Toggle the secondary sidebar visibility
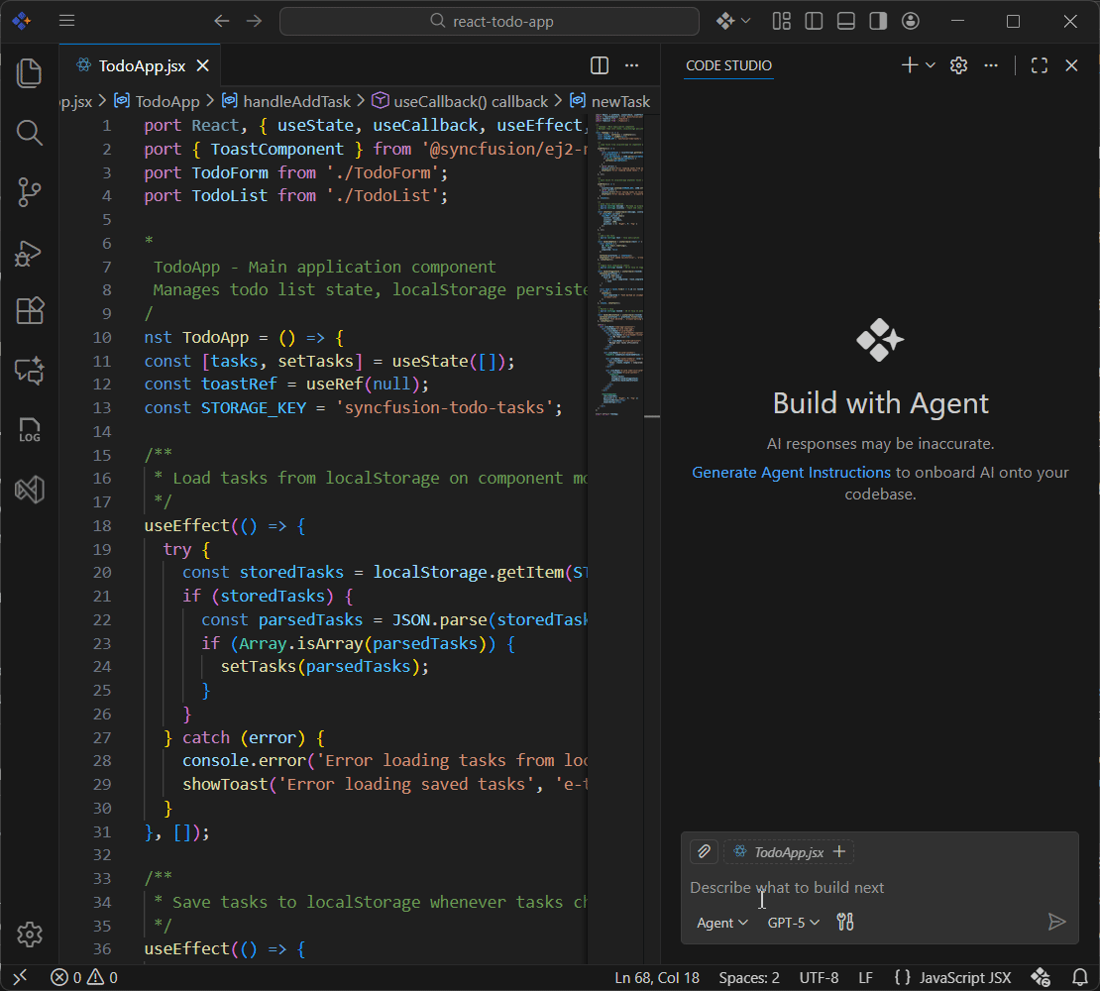1100x991 pixels. click(x=876, y=21)
